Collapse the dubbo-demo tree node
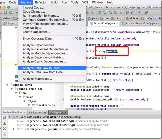Image resolution: width=162 pixels, height=139 pixels. [7, 85]
